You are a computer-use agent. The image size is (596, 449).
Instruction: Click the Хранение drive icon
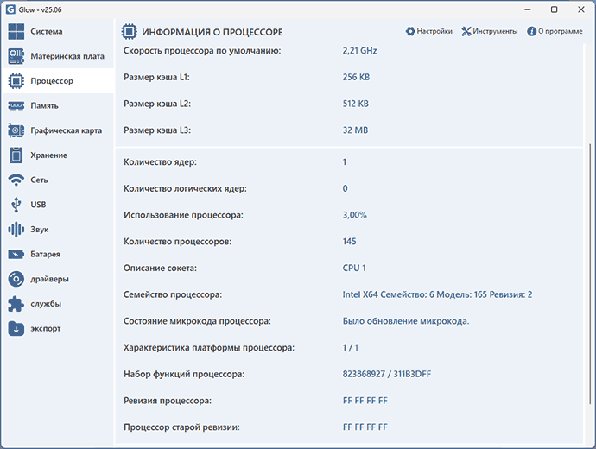pyautogui.click(x=16, y=155)
